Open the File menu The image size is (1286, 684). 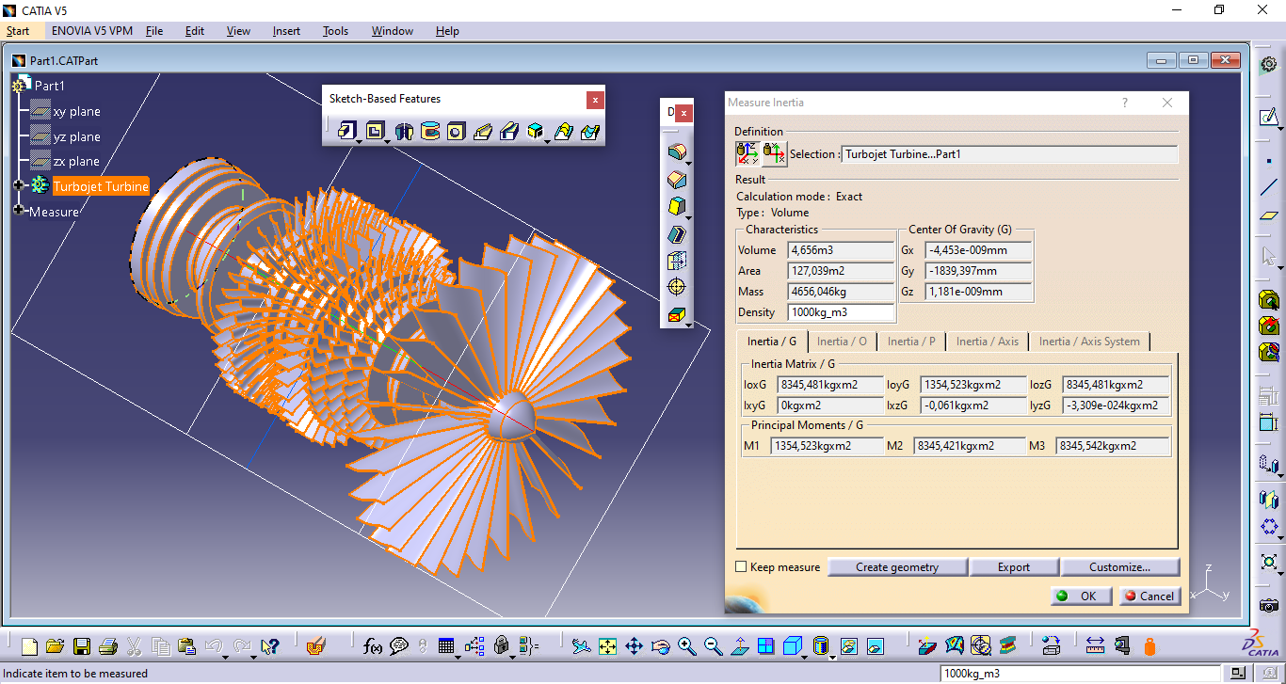point(154,31)
